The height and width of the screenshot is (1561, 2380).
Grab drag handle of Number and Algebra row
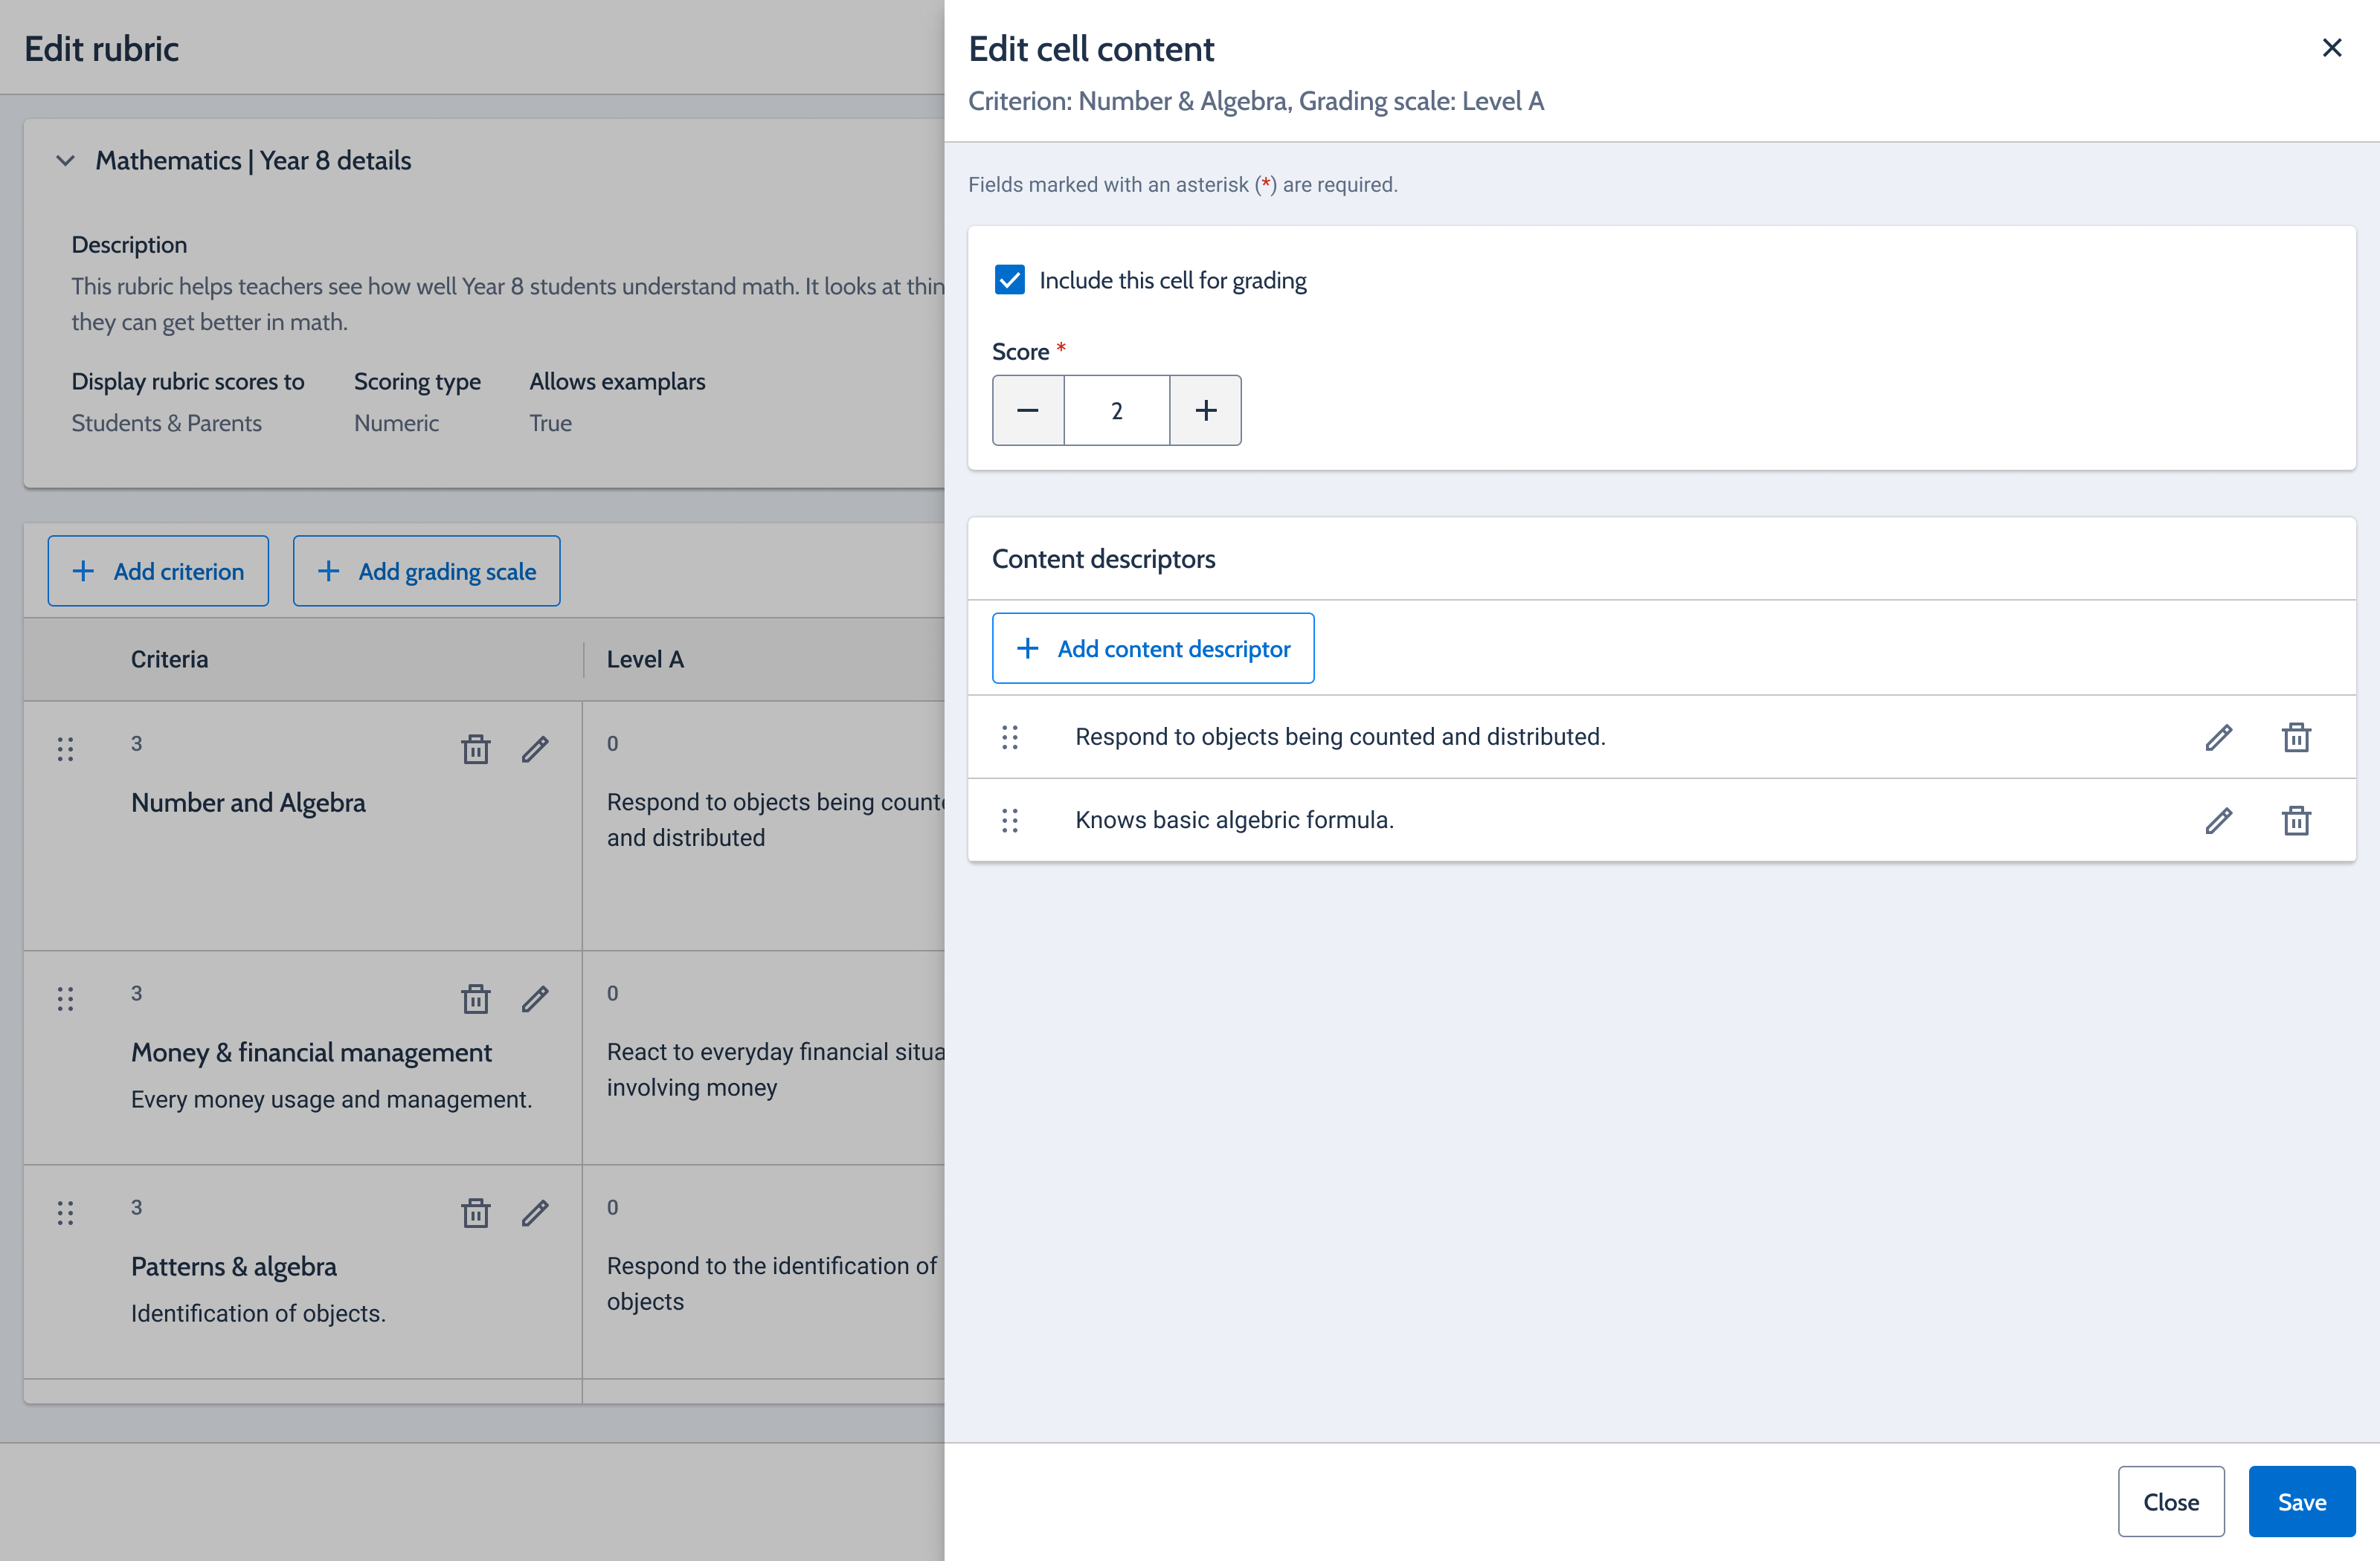tap(65, 749)
